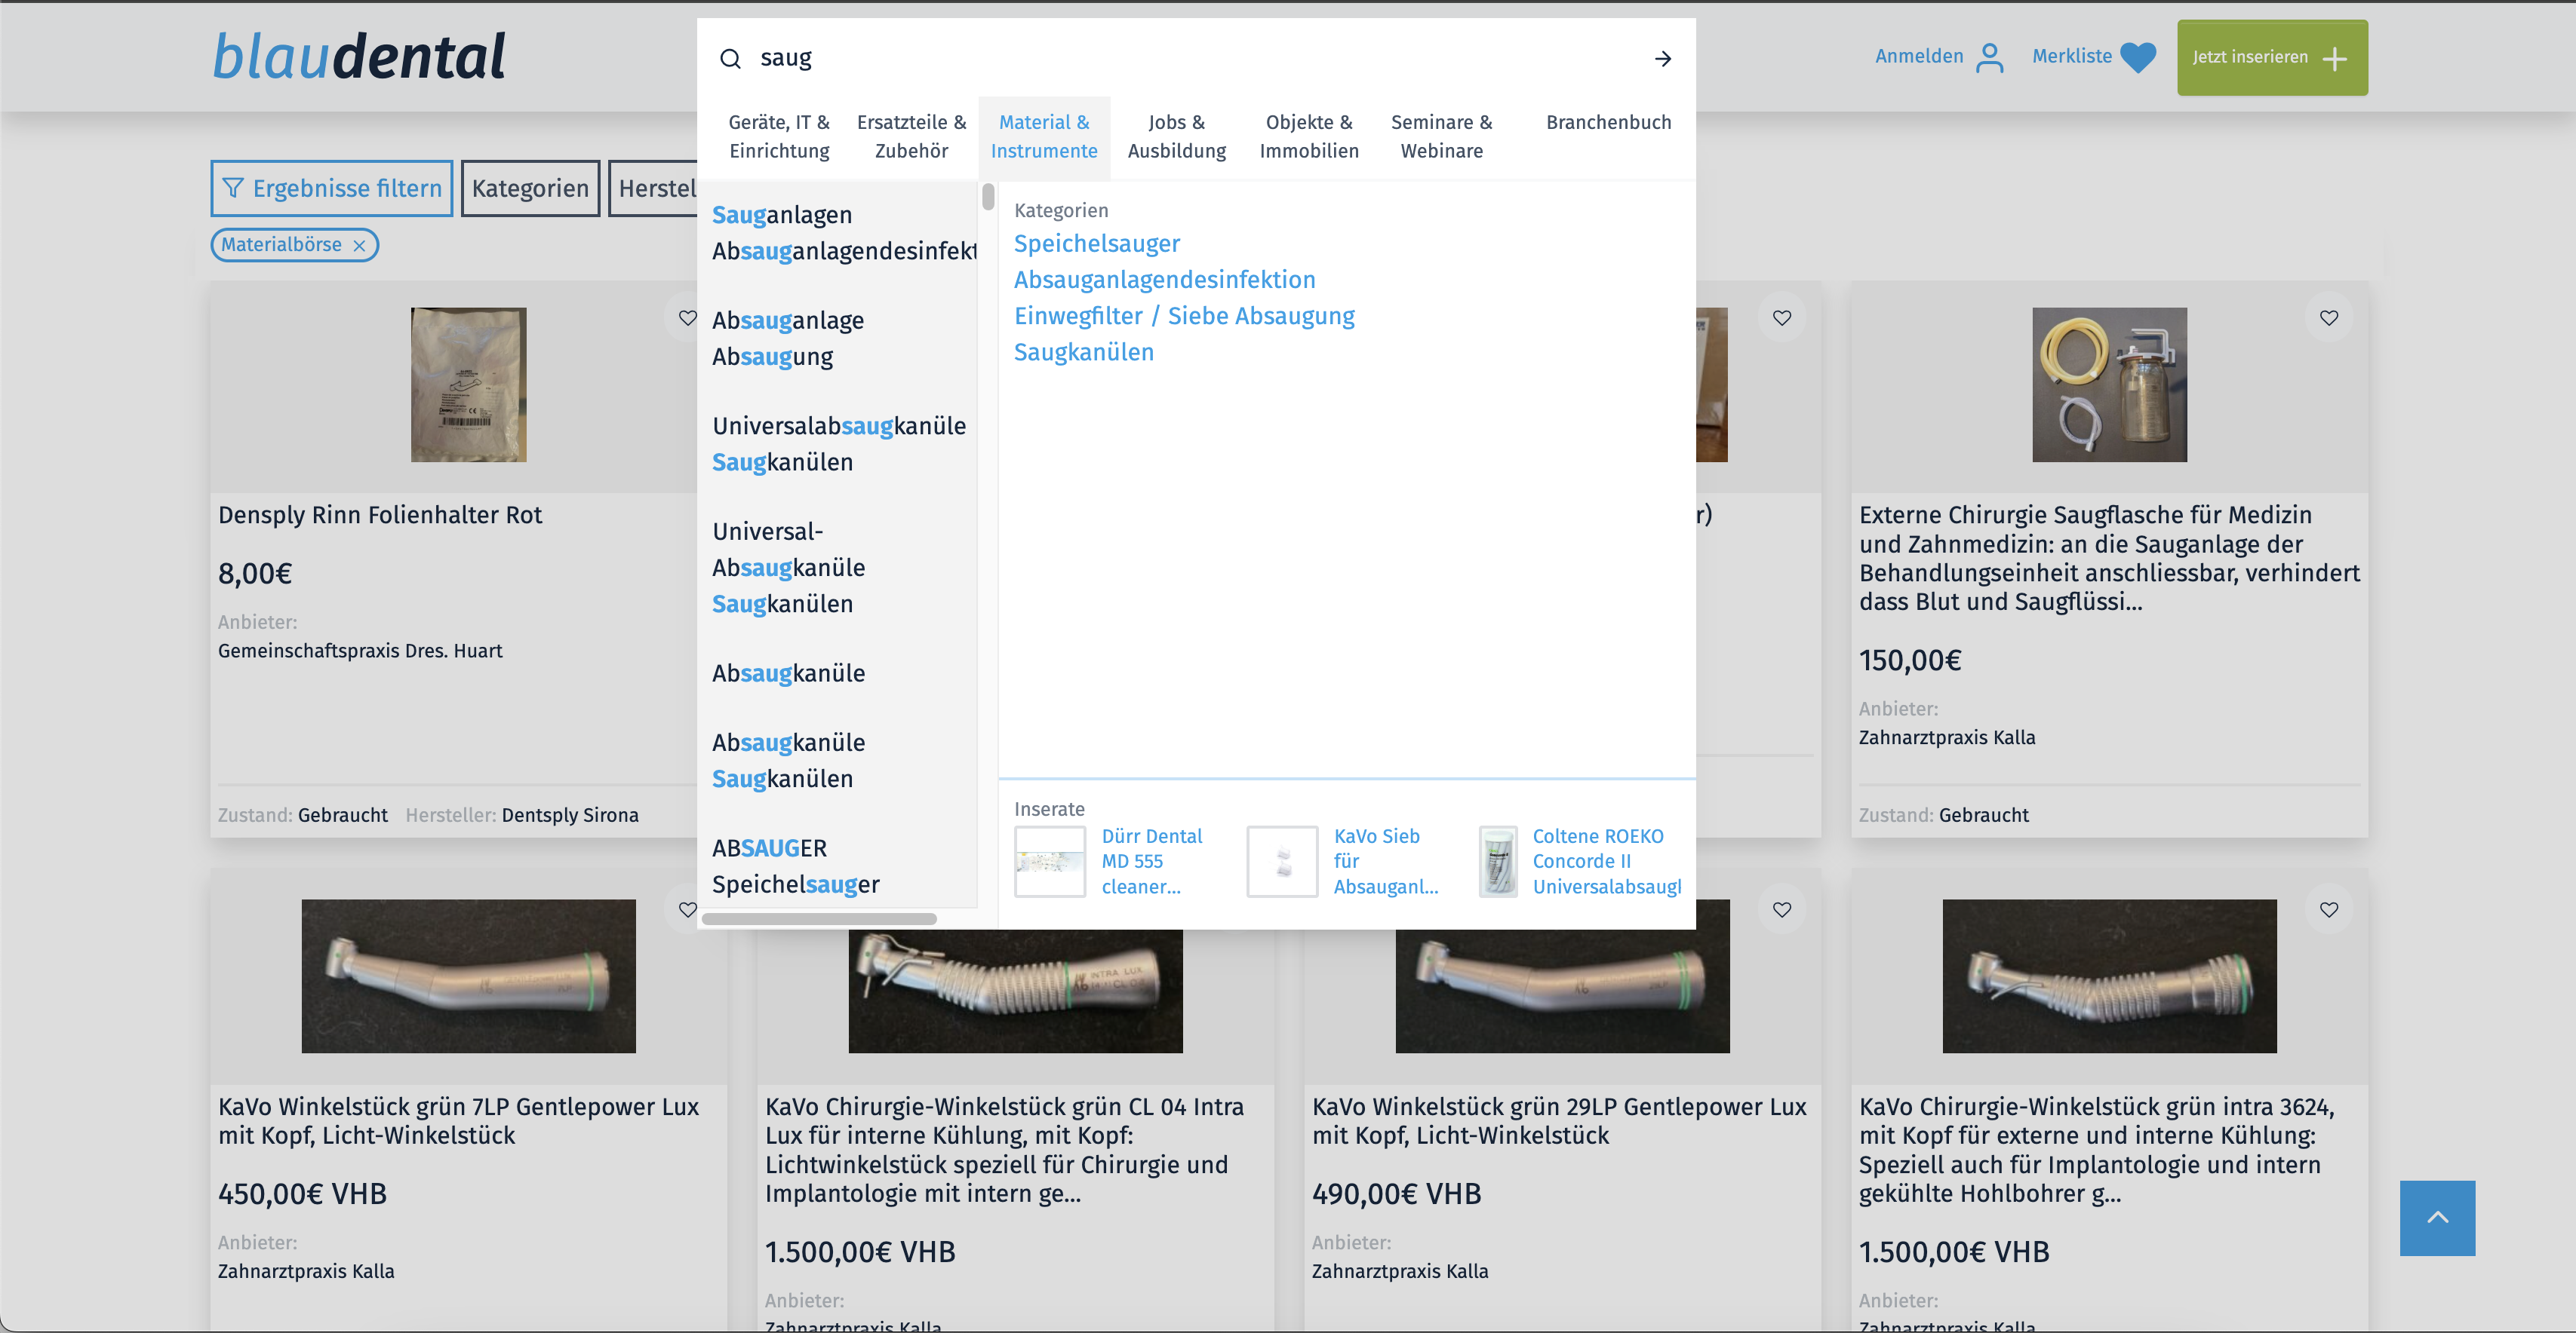Image resolution: width=2576 pixels, height=1333 pixels.
Task: Click the suggestions horizontal scrollbar
Action: 819,918
